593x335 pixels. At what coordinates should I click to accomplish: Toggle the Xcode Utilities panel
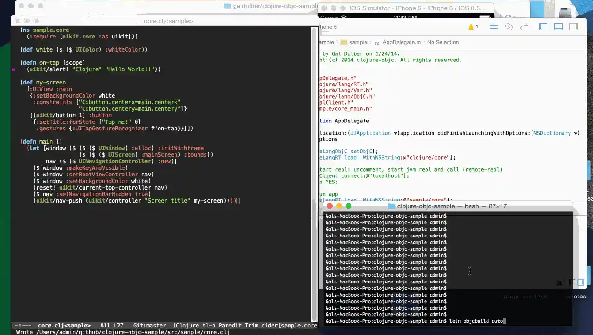click(573, 27)
